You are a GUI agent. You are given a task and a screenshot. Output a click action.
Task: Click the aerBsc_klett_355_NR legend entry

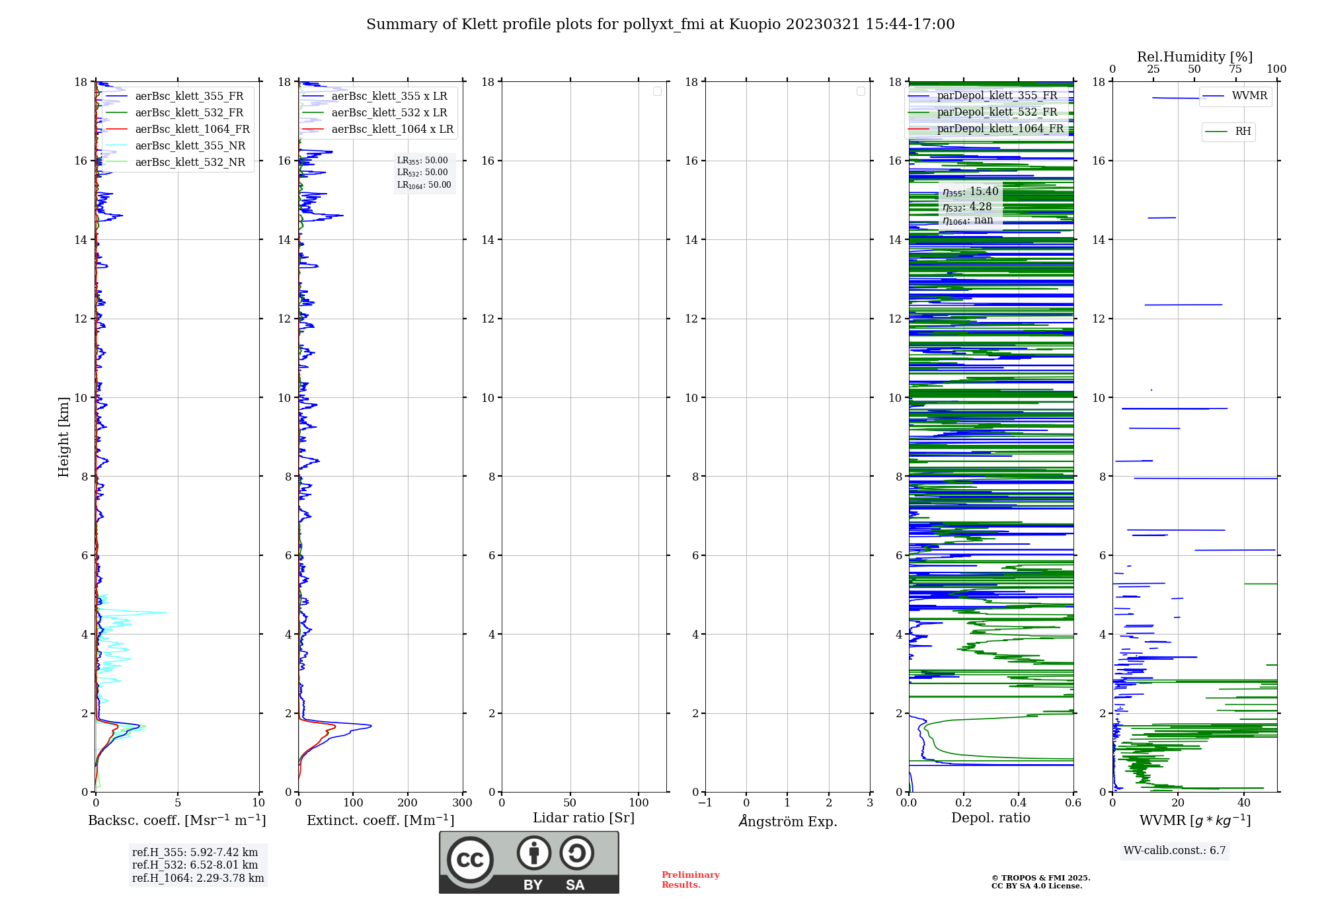point(176,145)
